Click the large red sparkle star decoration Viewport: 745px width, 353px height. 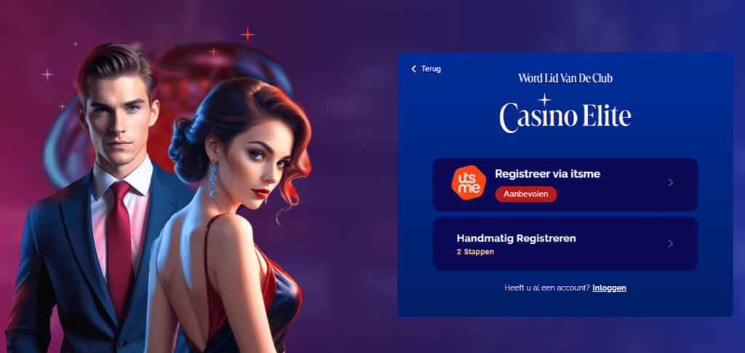(x=247, y=34)
